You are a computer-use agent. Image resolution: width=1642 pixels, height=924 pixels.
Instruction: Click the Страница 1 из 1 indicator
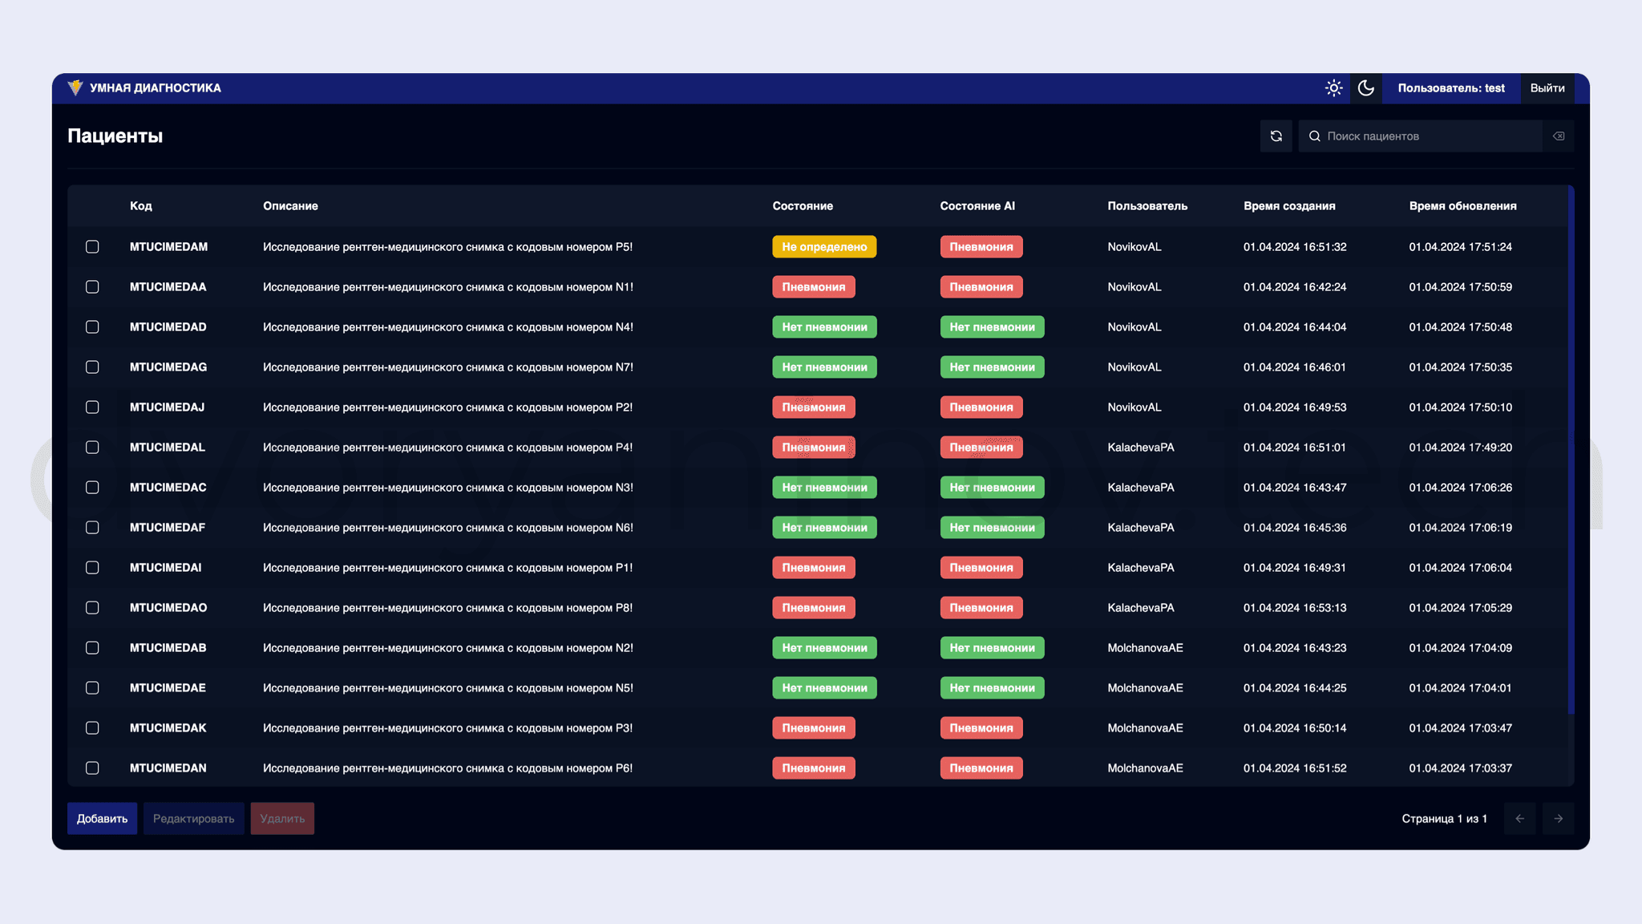coord(1444,819)
